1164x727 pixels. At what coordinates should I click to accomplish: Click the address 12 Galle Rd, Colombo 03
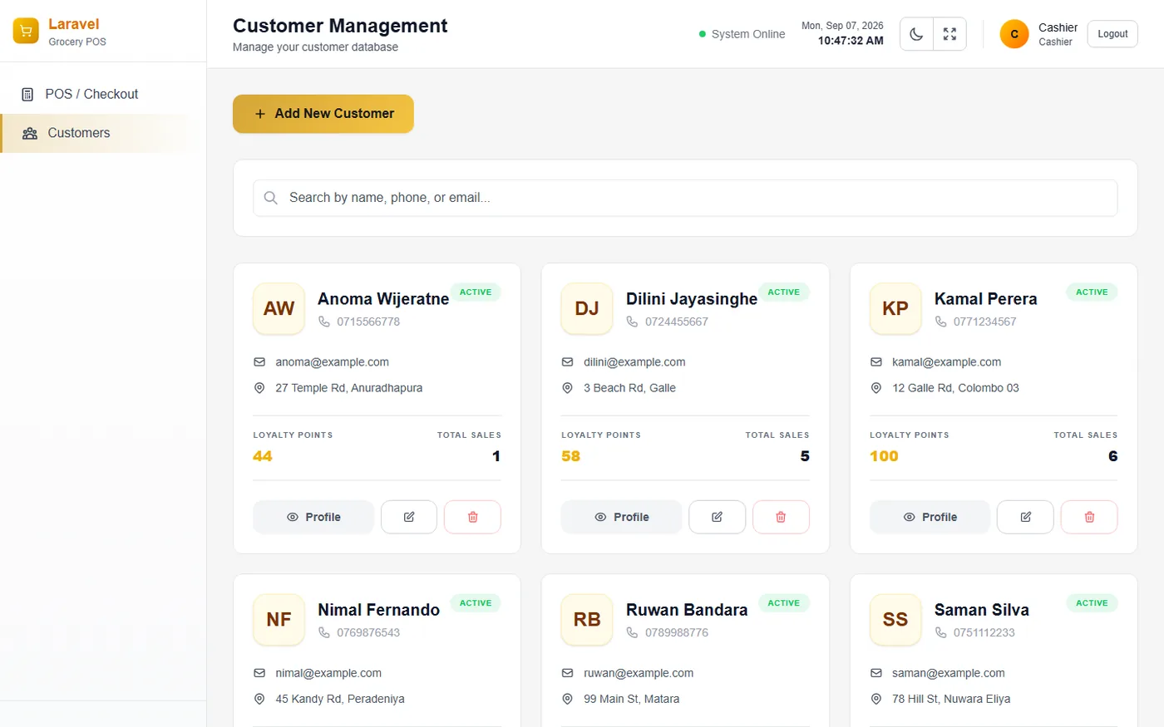(x=955, y=388)
